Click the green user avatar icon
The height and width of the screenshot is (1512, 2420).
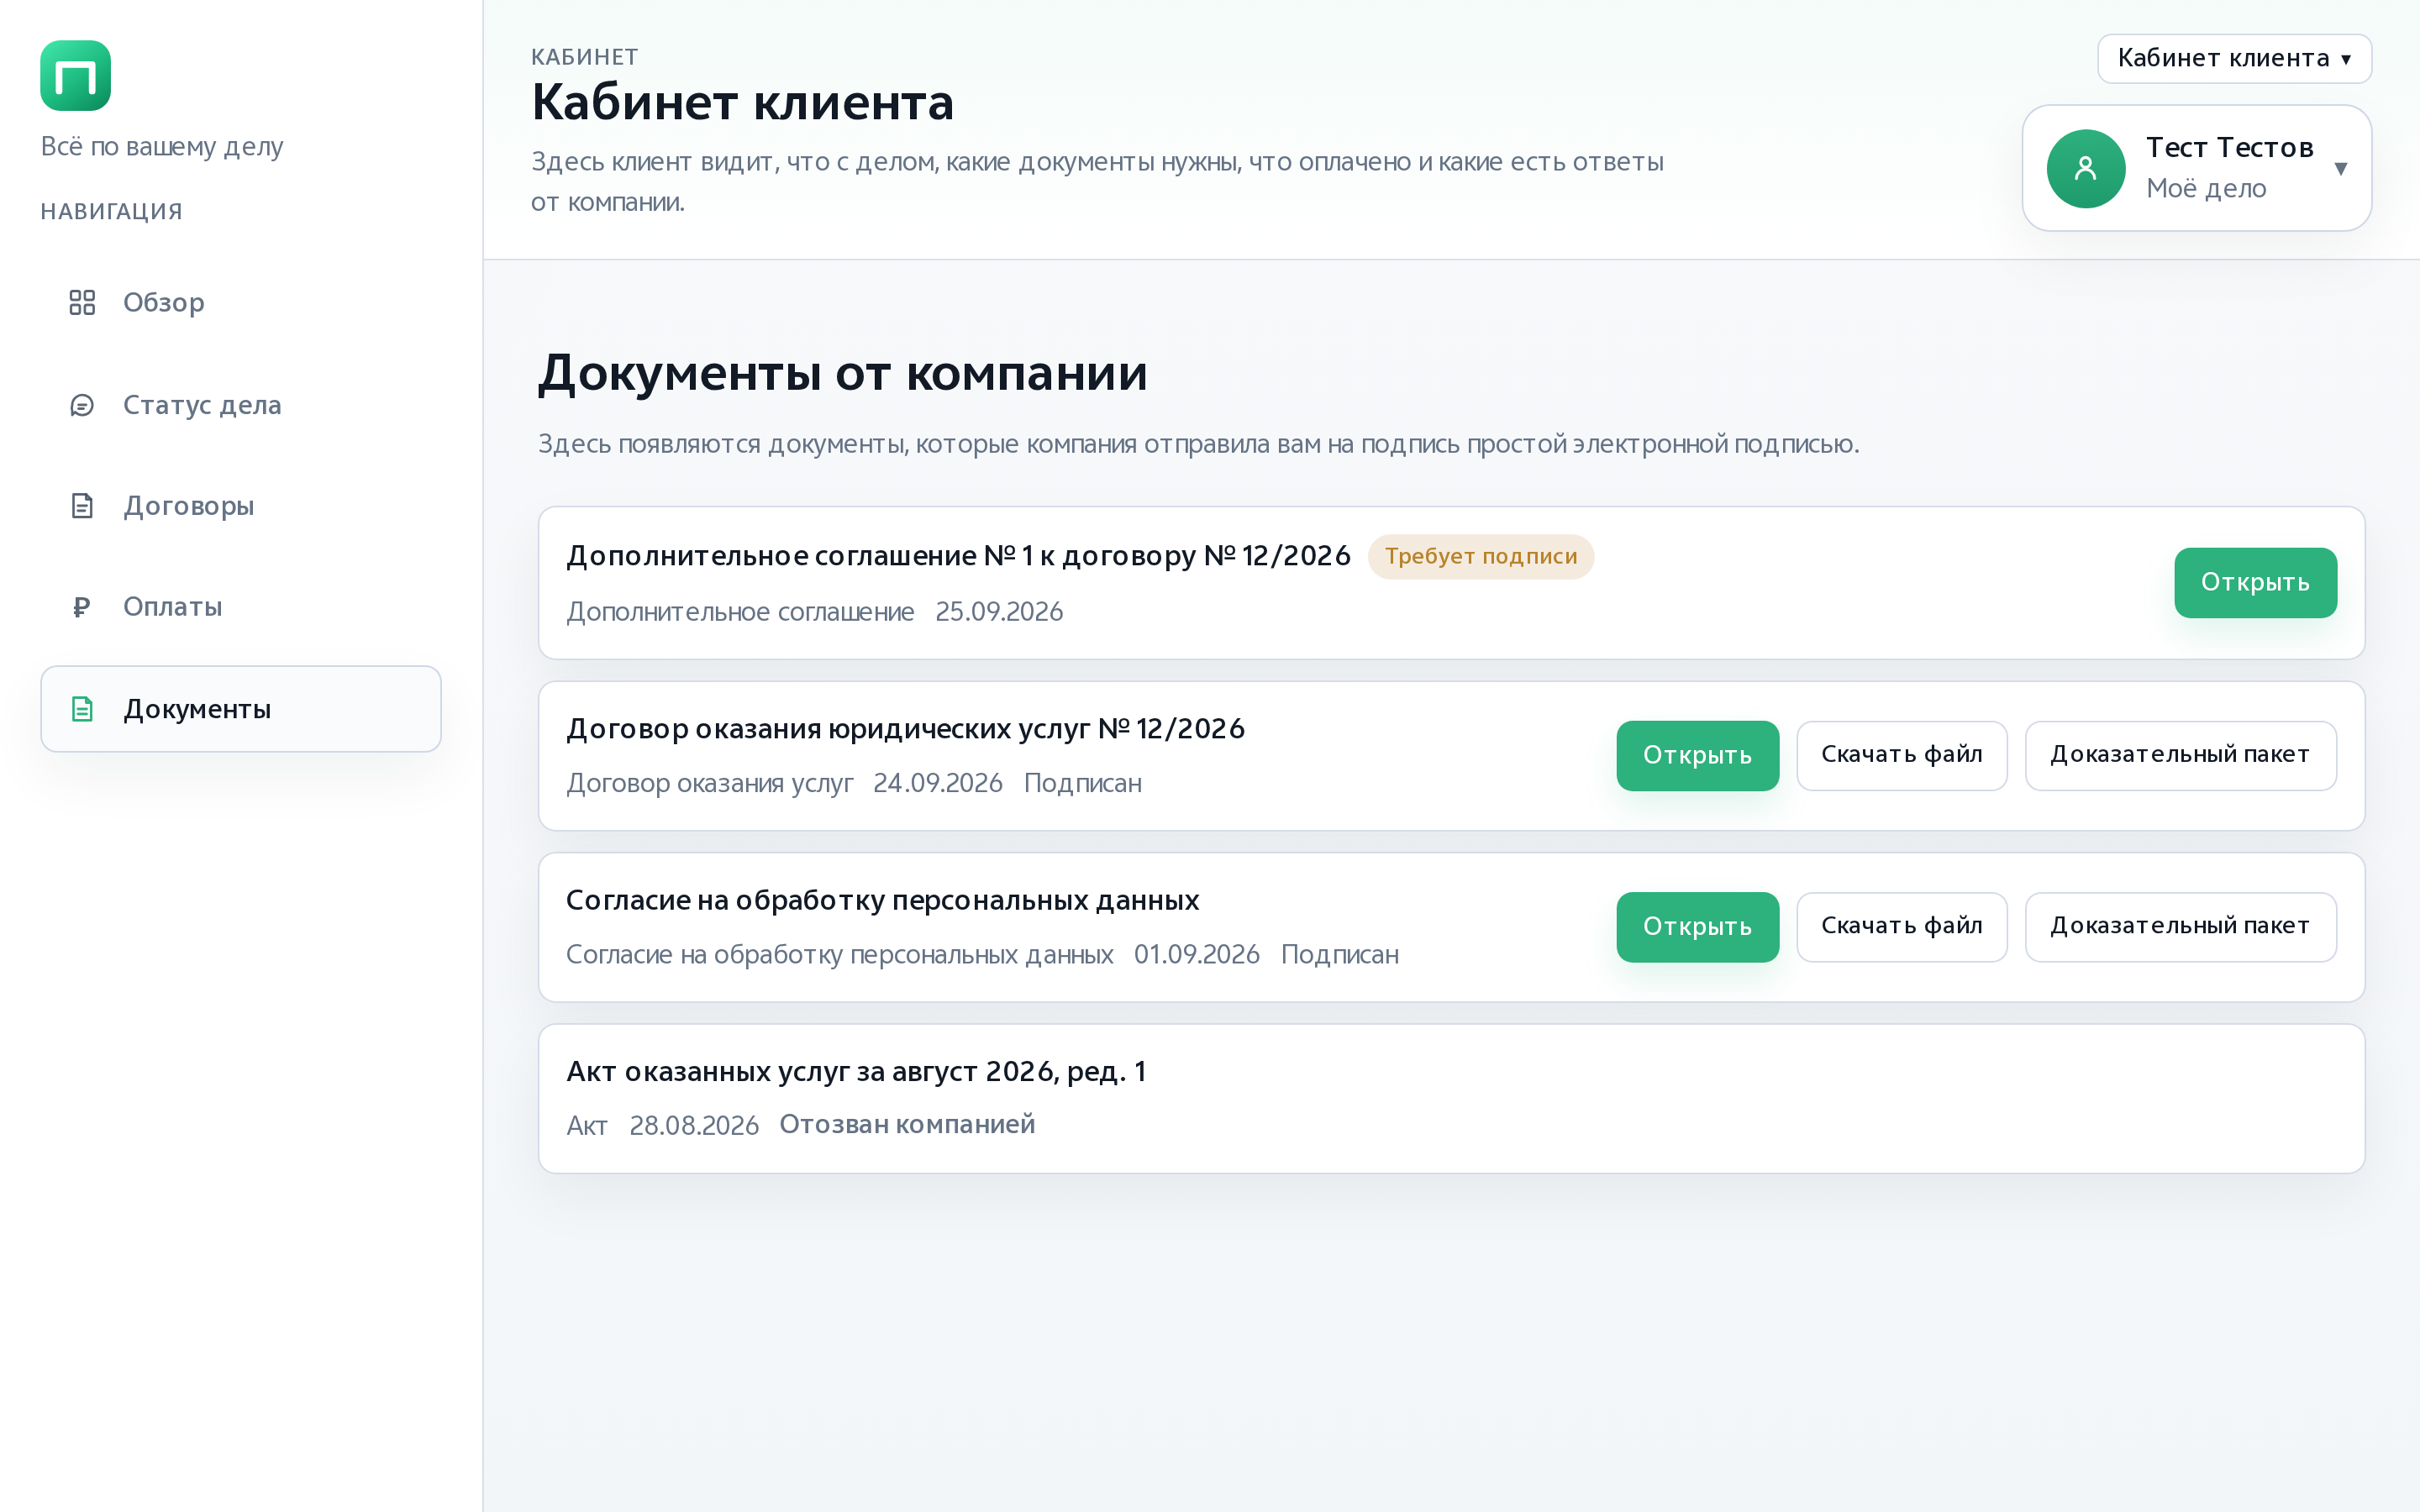click(2085, 168)
